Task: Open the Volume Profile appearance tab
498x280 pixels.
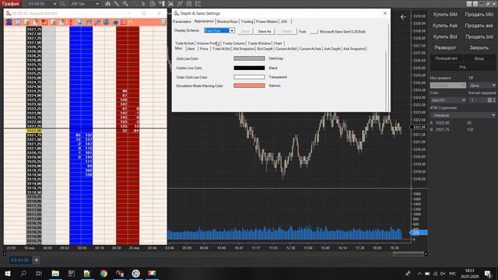Action: pyautogui.click(x=208, y=44)
